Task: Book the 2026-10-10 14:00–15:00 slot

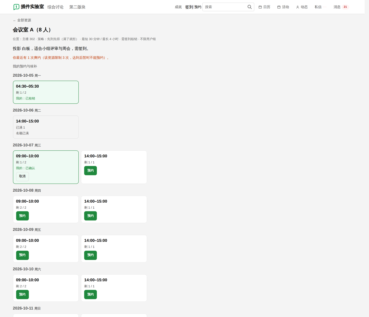Action: 91,295
